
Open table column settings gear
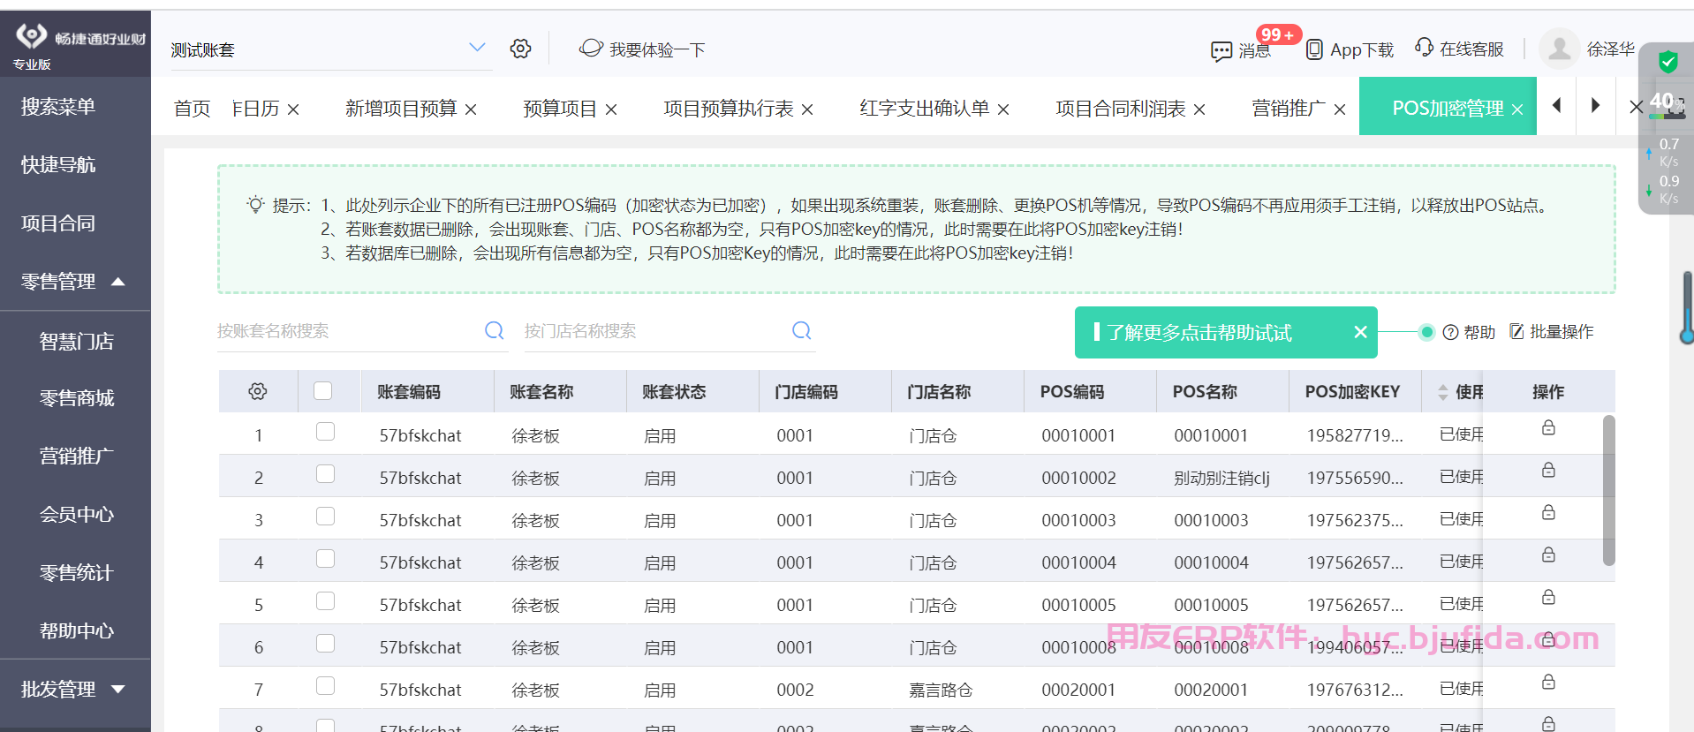click(258, 391)
